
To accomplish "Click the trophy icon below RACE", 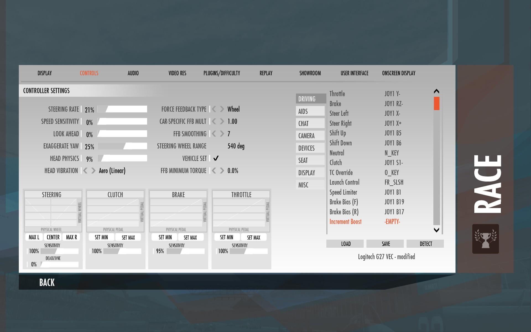I will click(485, 239).
